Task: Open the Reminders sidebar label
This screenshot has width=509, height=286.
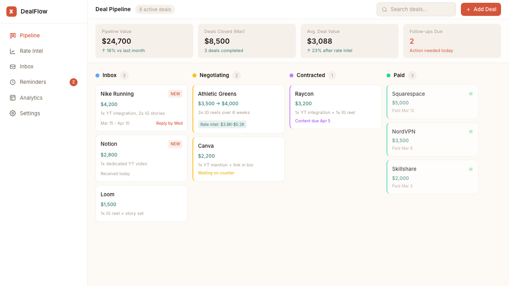Action: (33, 82)
